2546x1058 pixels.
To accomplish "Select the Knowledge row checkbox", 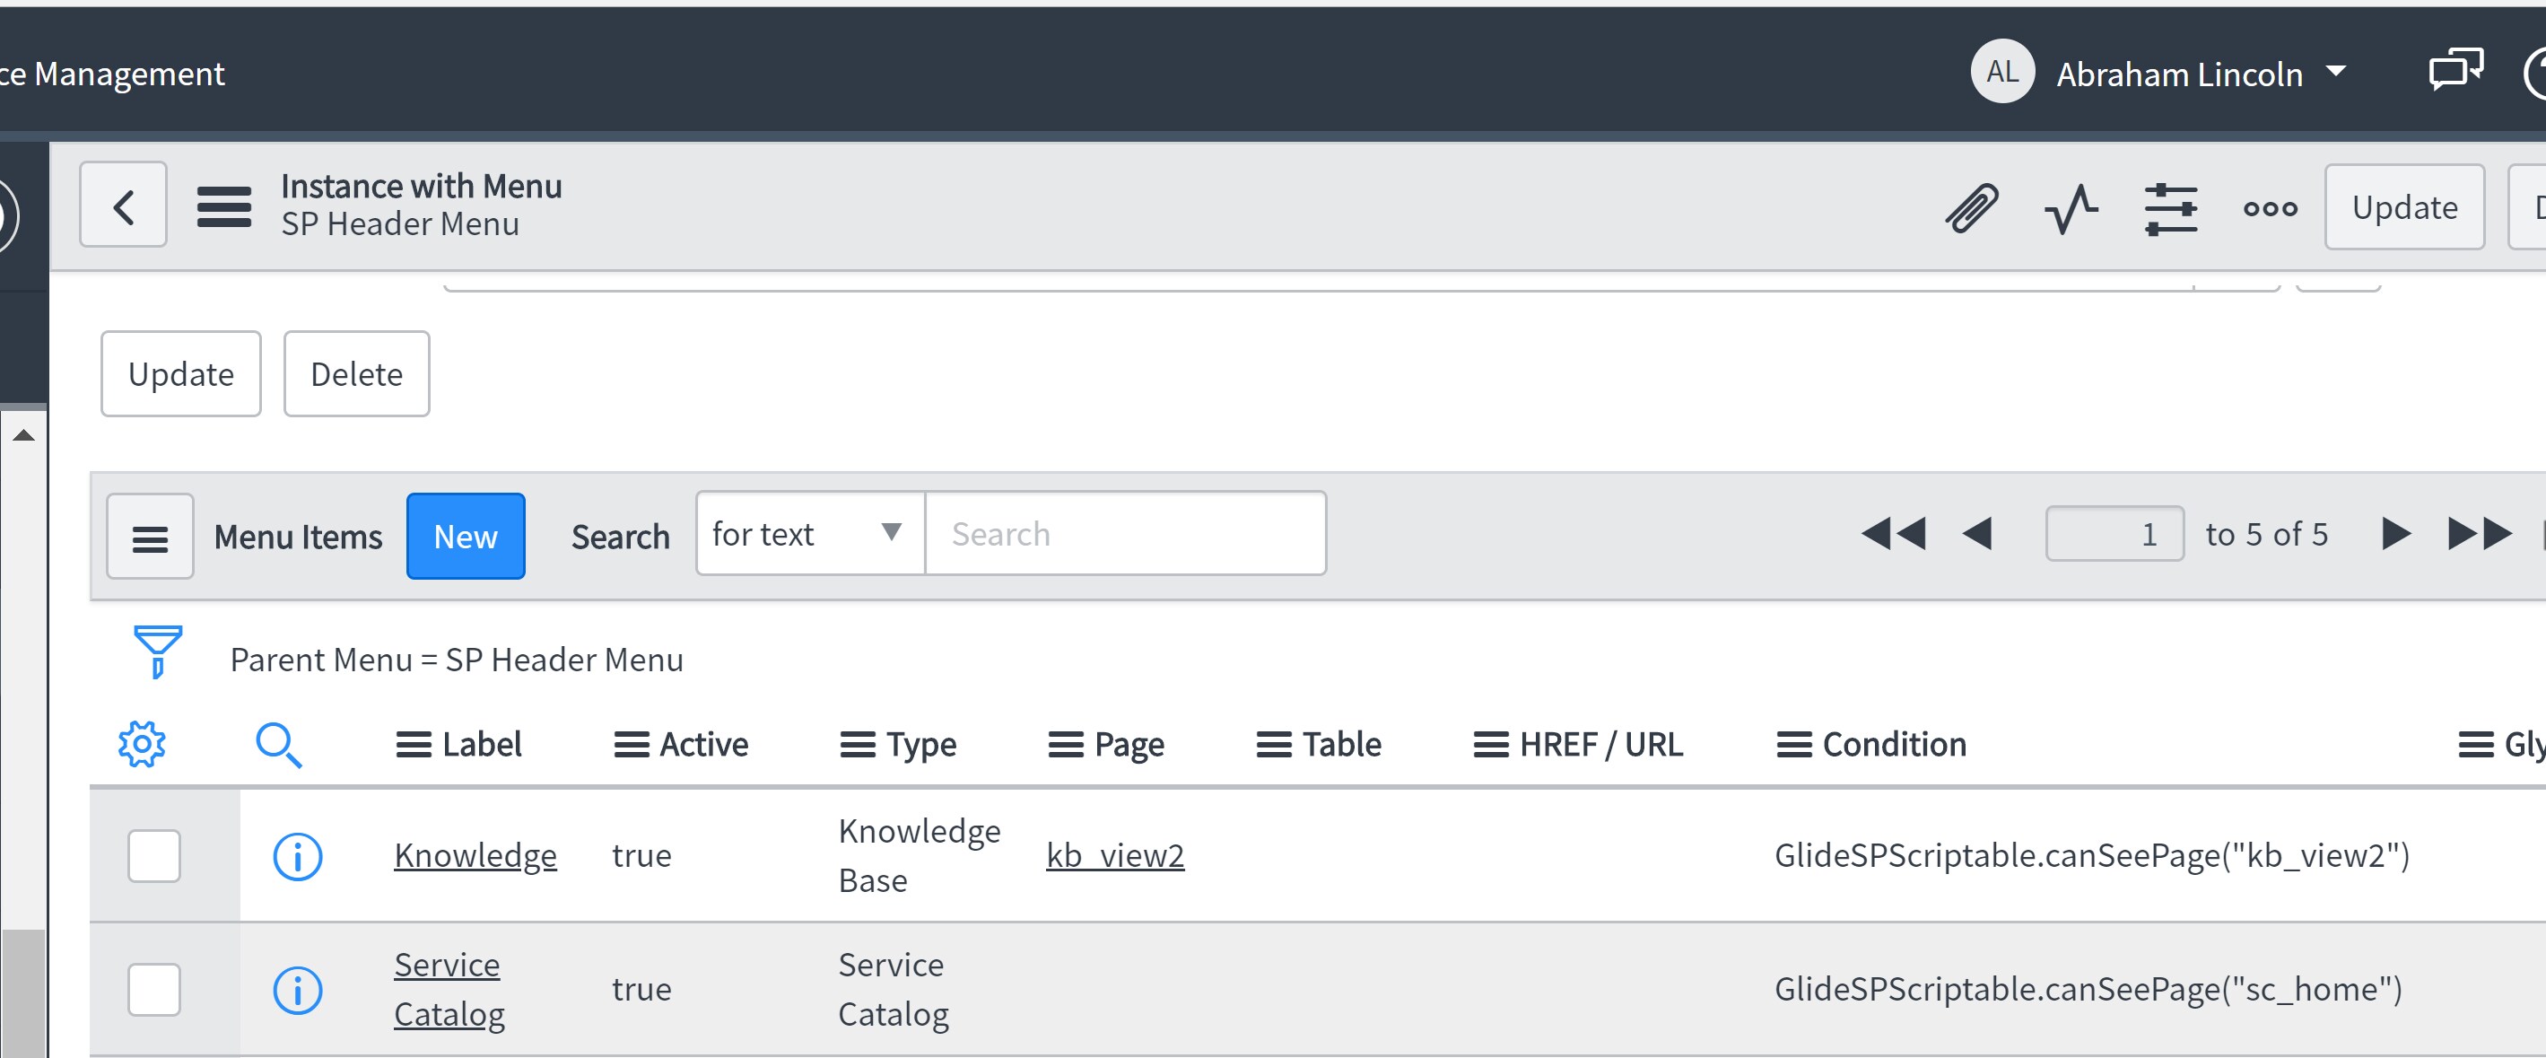I will tap(154, 856).
